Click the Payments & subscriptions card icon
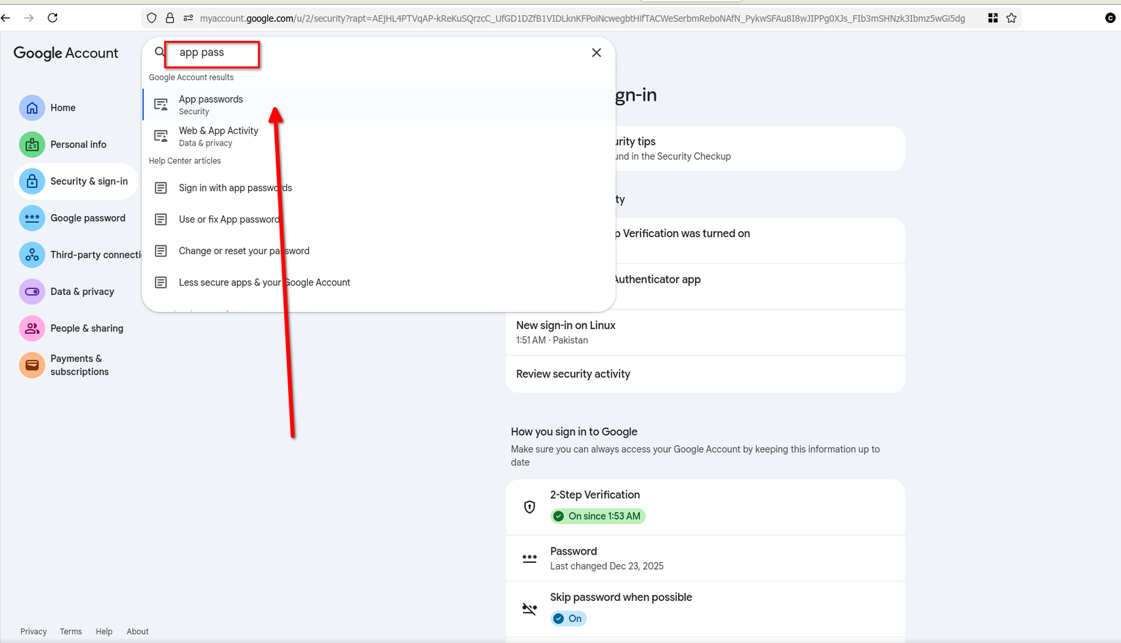Viewport: 1121px width, 643px height. tap(32, 365)
